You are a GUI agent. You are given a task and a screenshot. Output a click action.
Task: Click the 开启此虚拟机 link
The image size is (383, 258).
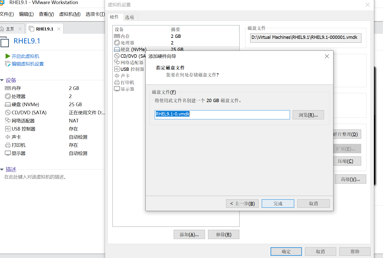click(25, 56)
